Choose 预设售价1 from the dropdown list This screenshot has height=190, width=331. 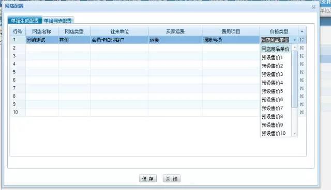coord(272,57)
